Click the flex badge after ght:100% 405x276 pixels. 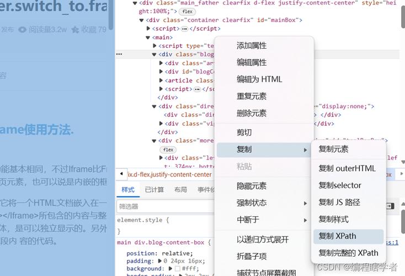(x=187, y=12)
